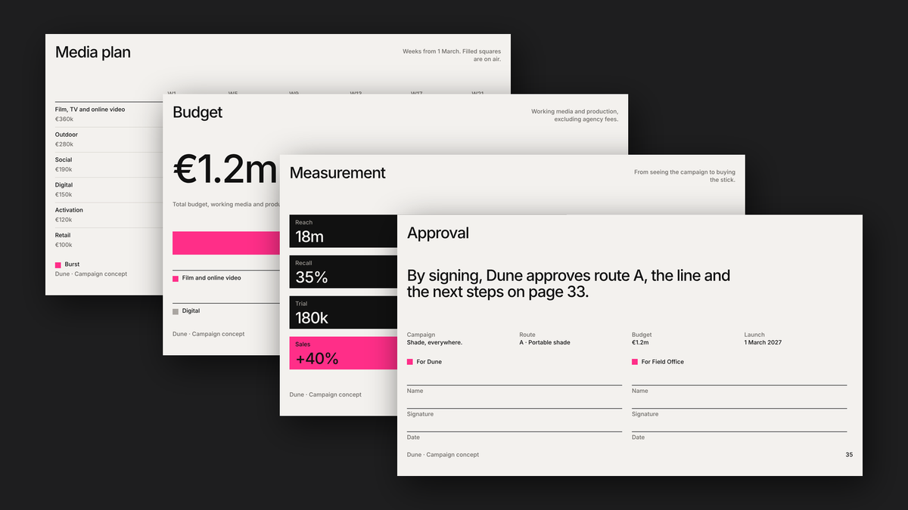Click the Budget slide footer text
908x510 pixels.
(x=209, y=334)
